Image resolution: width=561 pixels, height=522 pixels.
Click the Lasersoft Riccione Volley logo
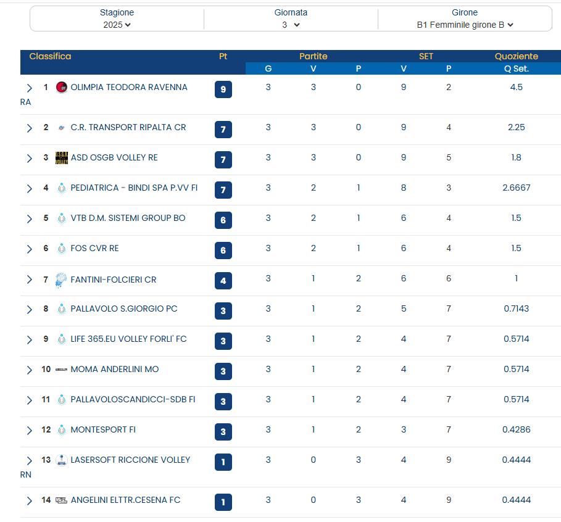pos(61,460)
